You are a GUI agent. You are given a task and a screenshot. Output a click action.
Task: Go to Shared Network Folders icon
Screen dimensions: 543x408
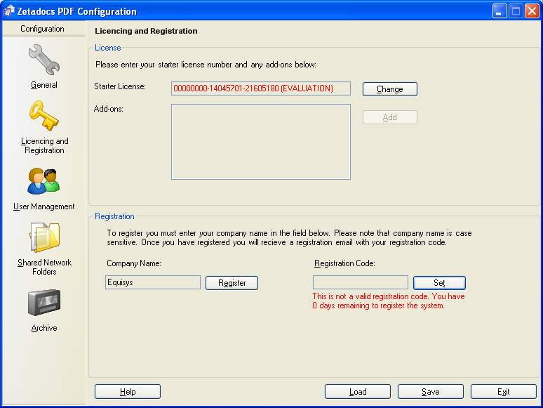pos(44,238)
